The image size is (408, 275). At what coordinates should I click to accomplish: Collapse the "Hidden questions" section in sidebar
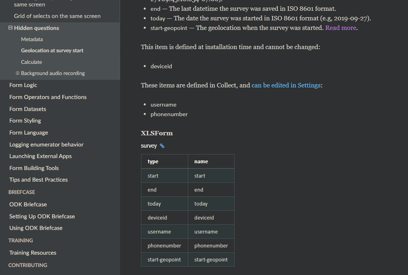click(10, 28)
